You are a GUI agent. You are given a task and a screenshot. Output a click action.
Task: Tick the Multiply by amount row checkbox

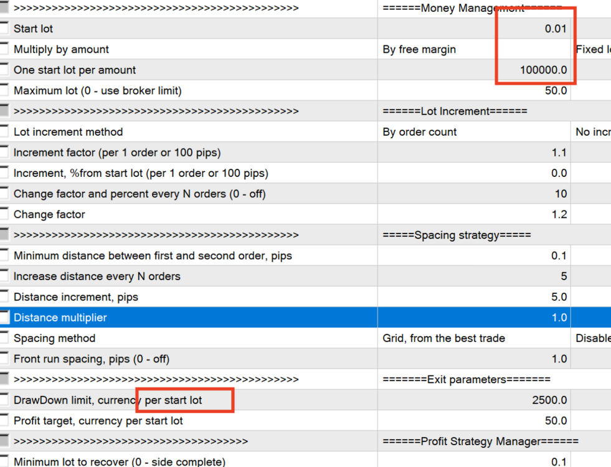point(4,49)
